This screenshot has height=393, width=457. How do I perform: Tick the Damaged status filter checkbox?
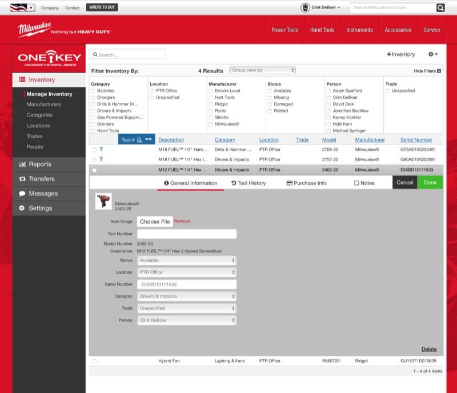(270, 104)
